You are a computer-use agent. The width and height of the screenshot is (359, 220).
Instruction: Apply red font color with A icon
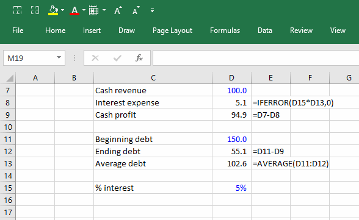pos(74,10)
